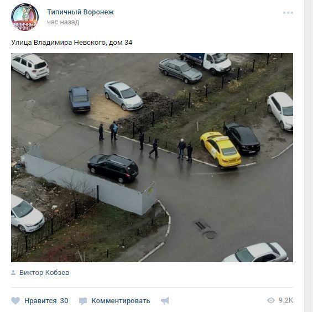The width and height of the screenshot is (313, 312).
Task: Open the attached courtyard photo
Action: point(152,158)
